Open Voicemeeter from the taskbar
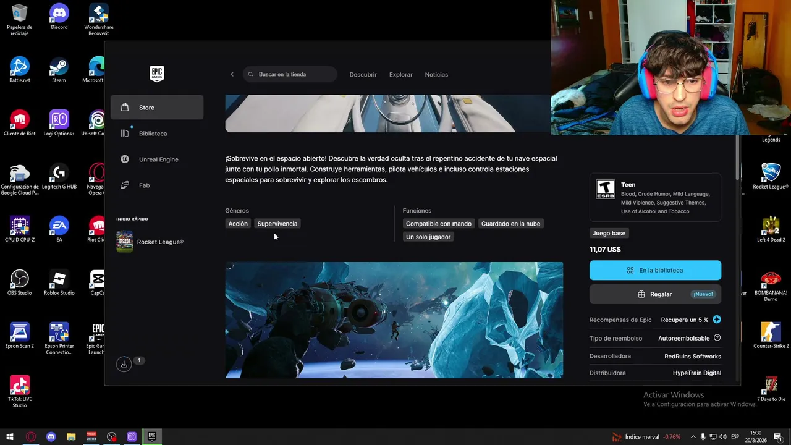Screen dimensions: 791x445 91,437
